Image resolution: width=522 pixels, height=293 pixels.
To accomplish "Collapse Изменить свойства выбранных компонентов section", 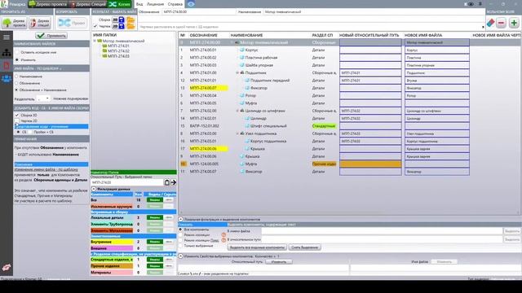I will pyautogui.click(x=181, y=256).
